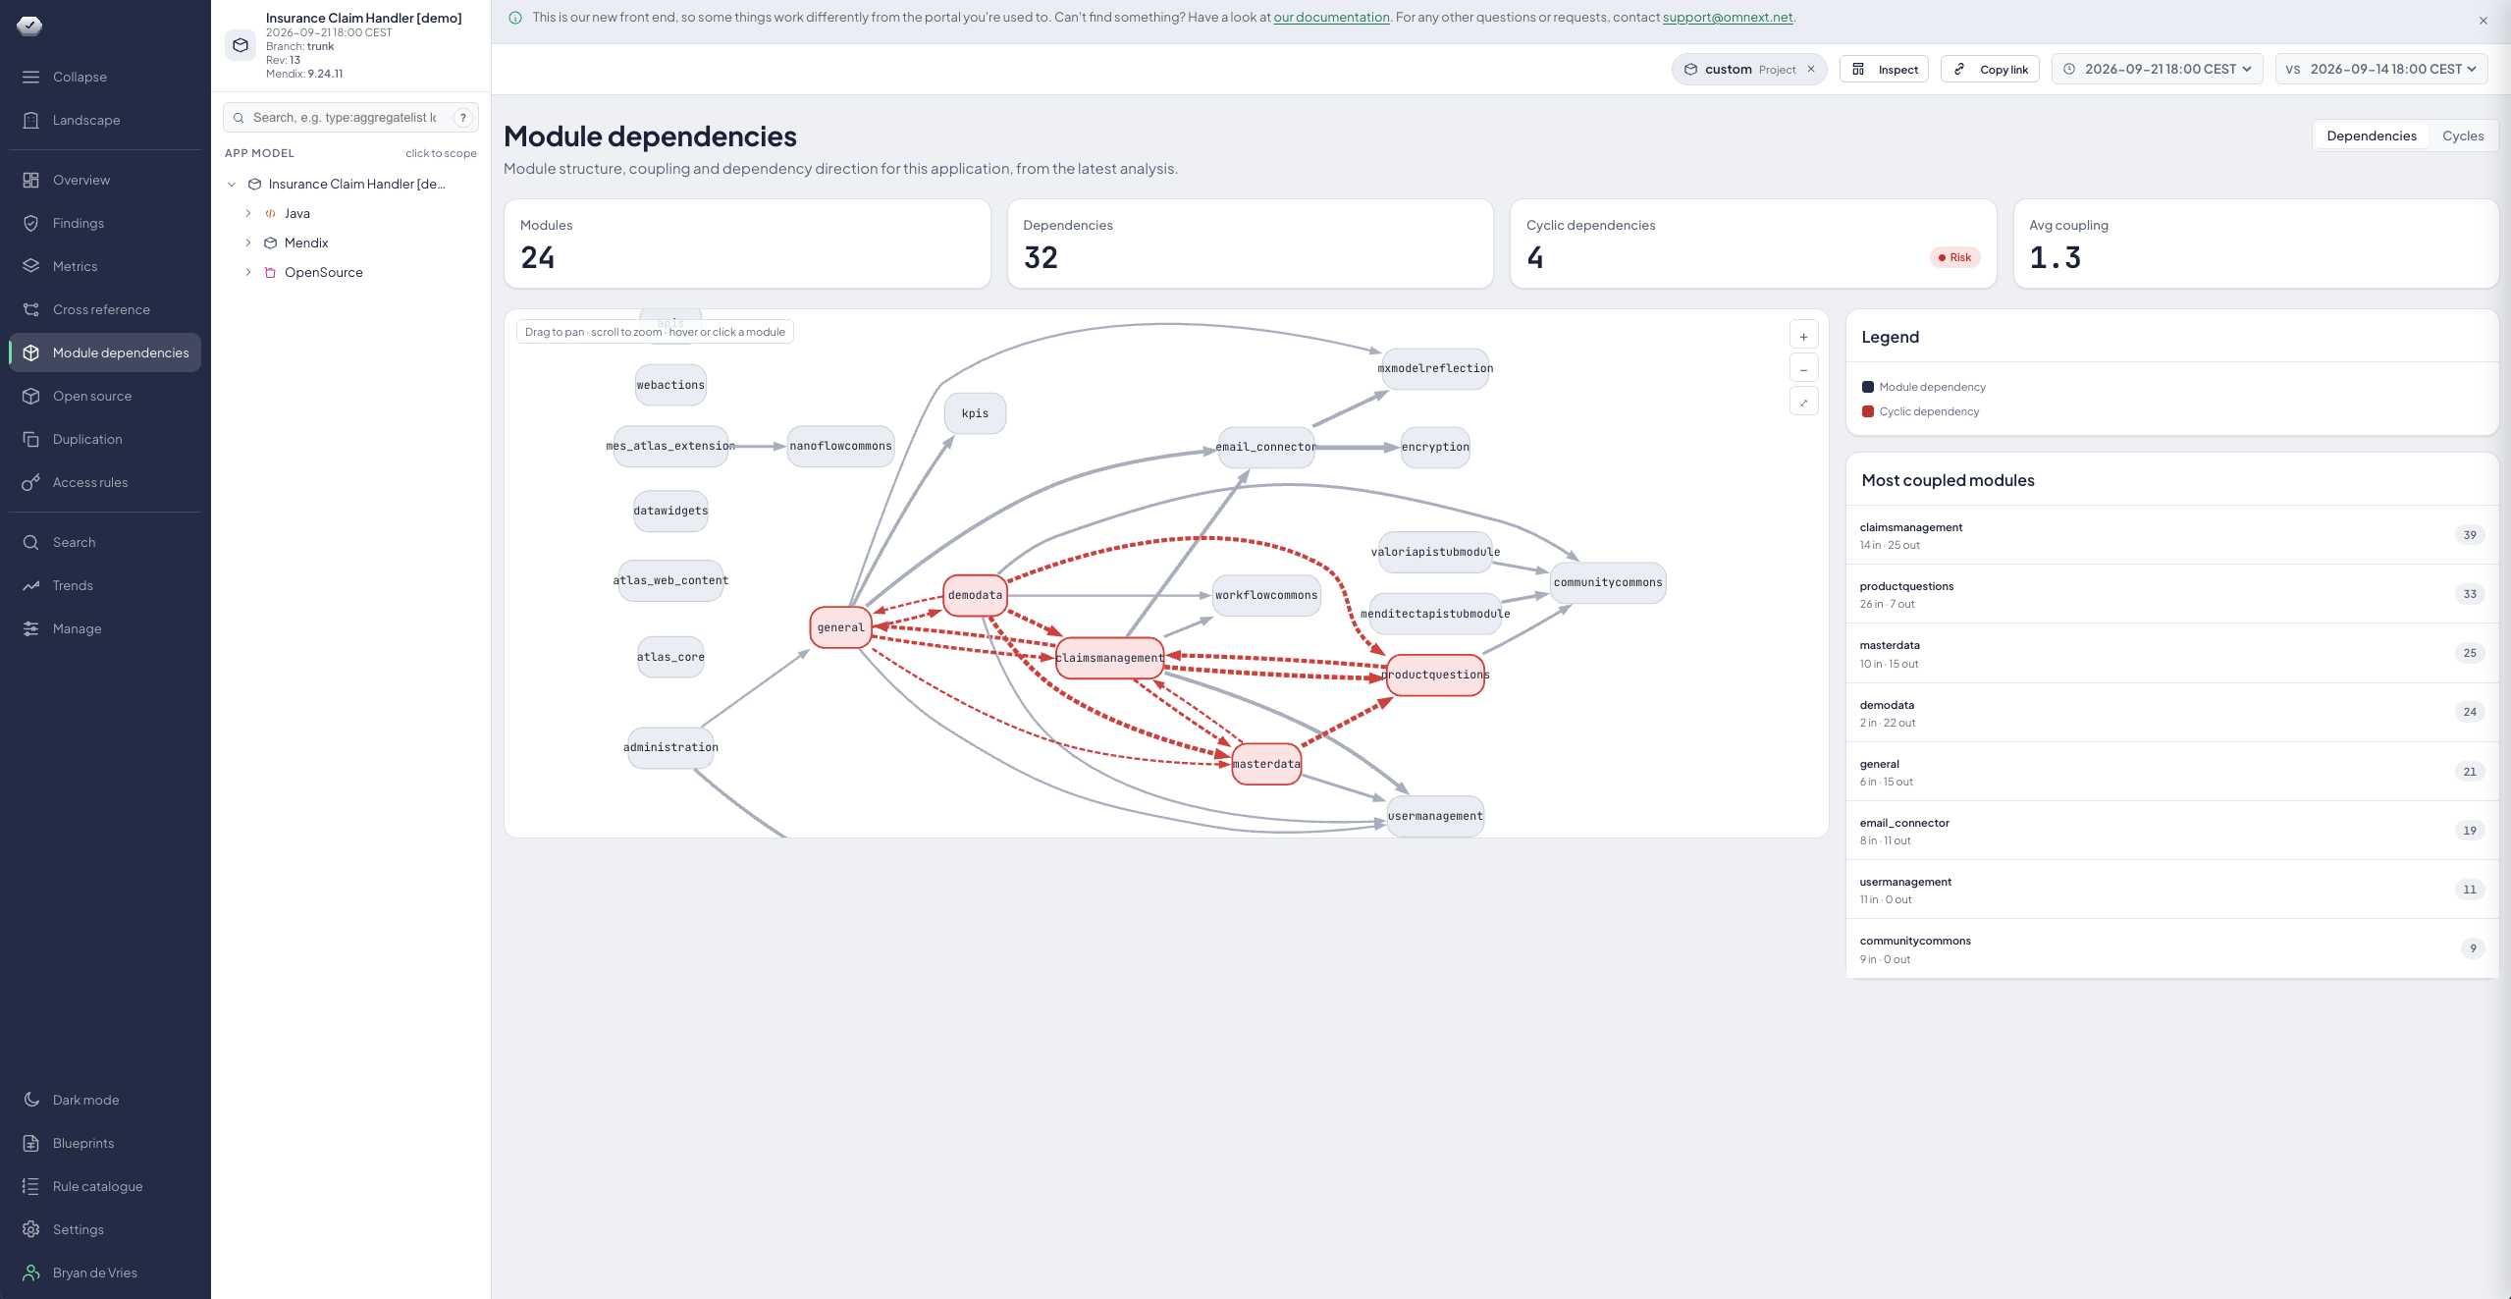Open the 2026-09-21 snapshot date dropdown
2511x1299 pixels.
click(x=2157, y=69)
